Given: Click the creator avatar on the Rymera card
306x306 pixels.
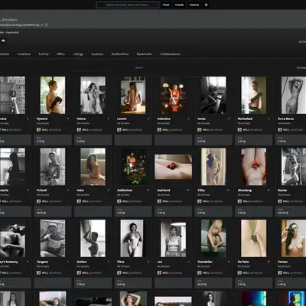Looking at the screenshot, I should [39, 130].
